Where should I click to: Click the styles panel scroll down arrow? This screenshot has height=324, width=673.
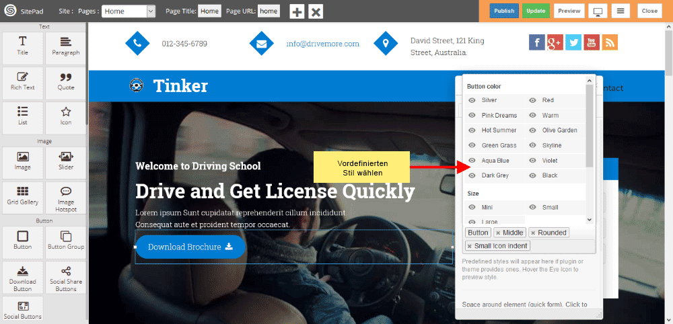tap(590, 219)
